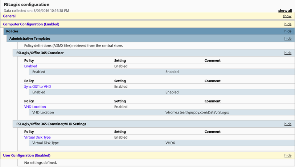Select the Administrative Templates header text
295x167 pixels.
point(30,39)
